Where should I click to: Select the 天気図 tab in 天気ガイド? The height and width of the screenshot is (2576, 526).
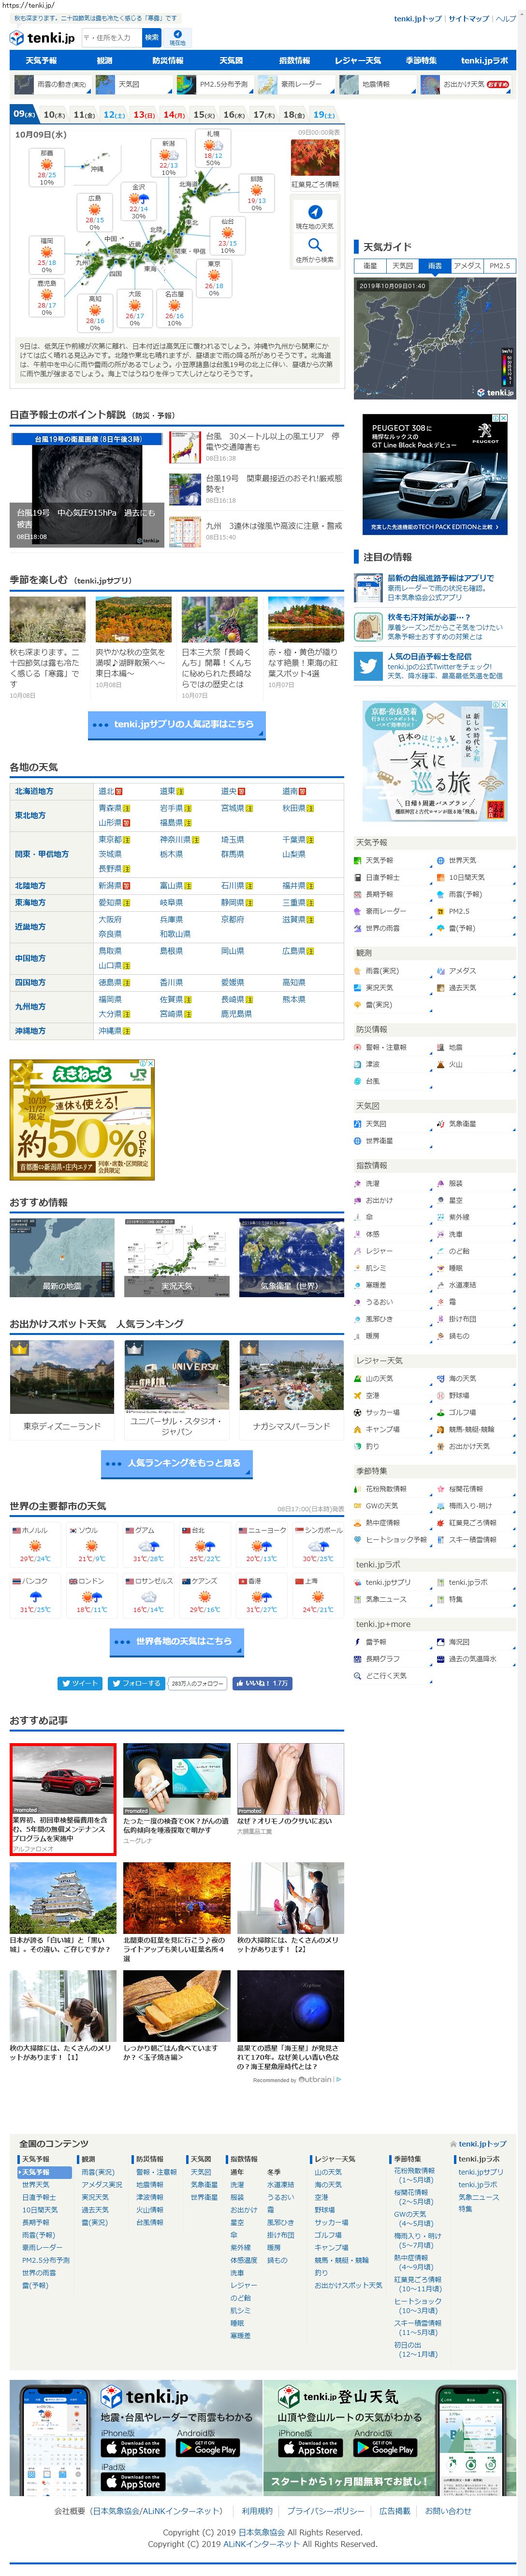(402, 266)
